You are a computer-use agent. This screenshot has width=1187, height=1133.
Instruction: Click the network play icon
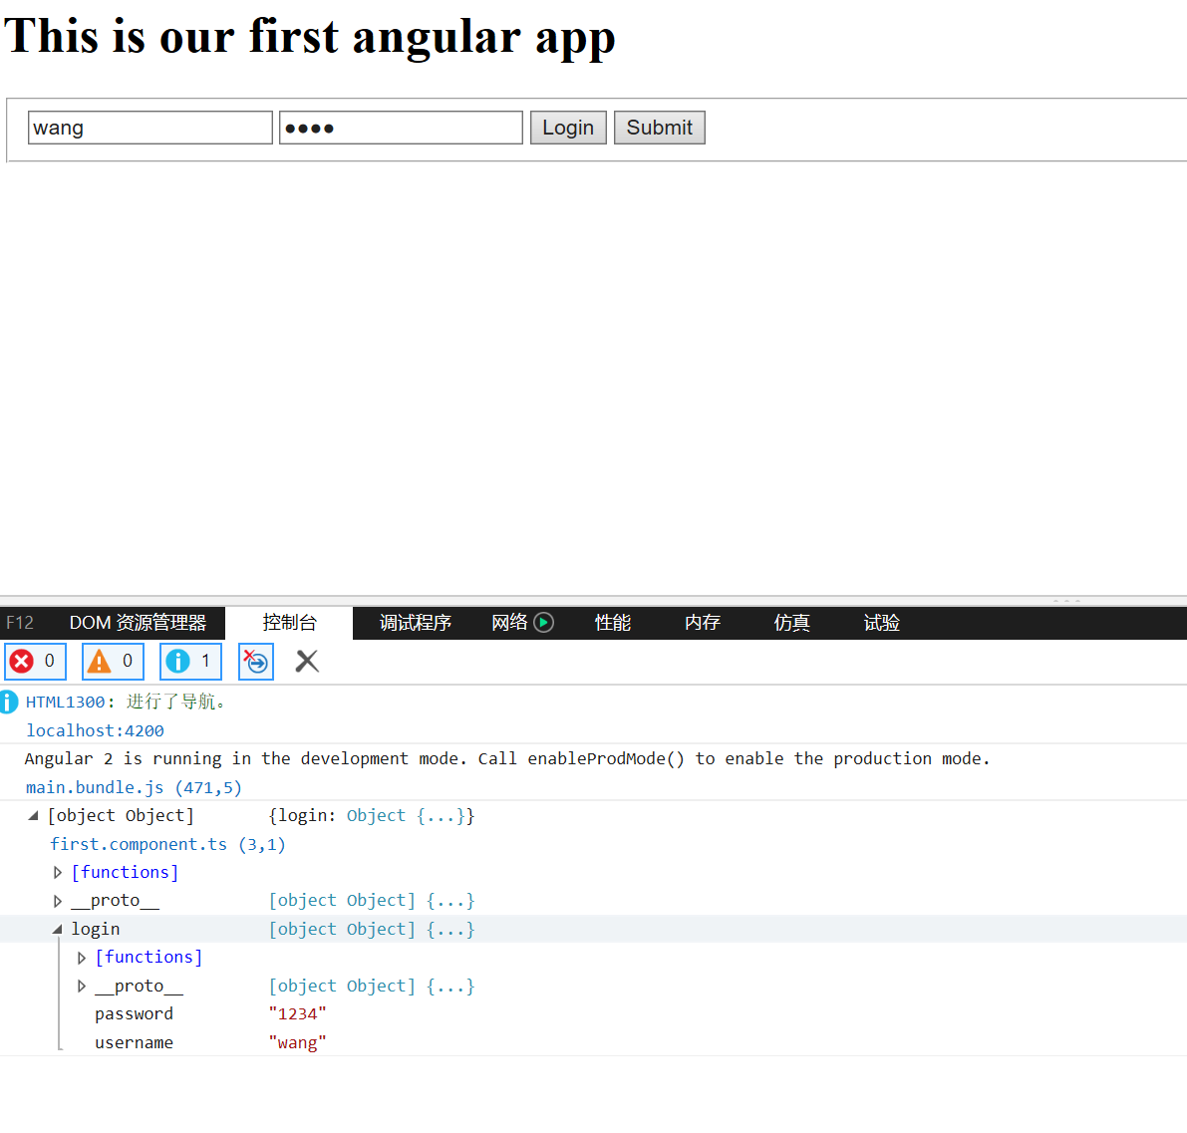(x=543, y=622)
